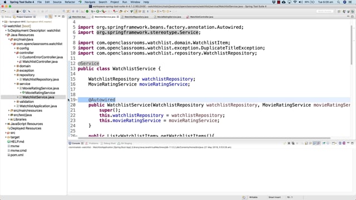This screenshot has height=200, width=356.
Task: Click the Quick Access search field
Action: [325, 11]
